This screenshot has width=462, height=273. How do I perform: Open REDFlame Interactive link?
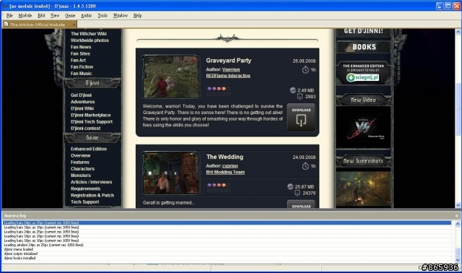tap(228, 76)
